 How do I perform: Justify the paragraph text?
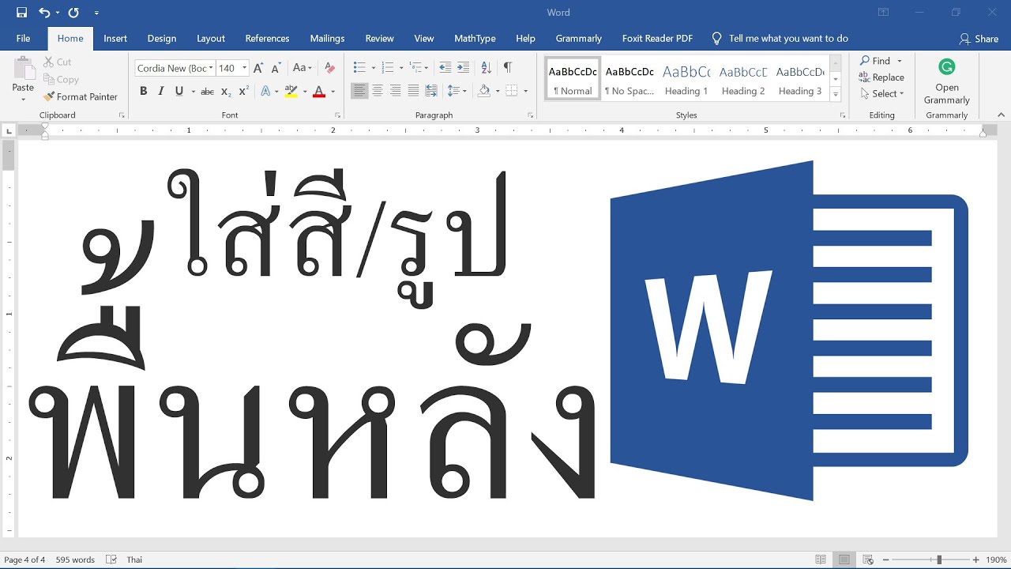tap(413, 92)
